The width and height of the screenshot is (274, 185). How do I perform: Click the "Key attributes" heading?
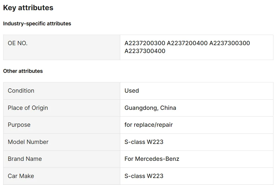point(28,8)
